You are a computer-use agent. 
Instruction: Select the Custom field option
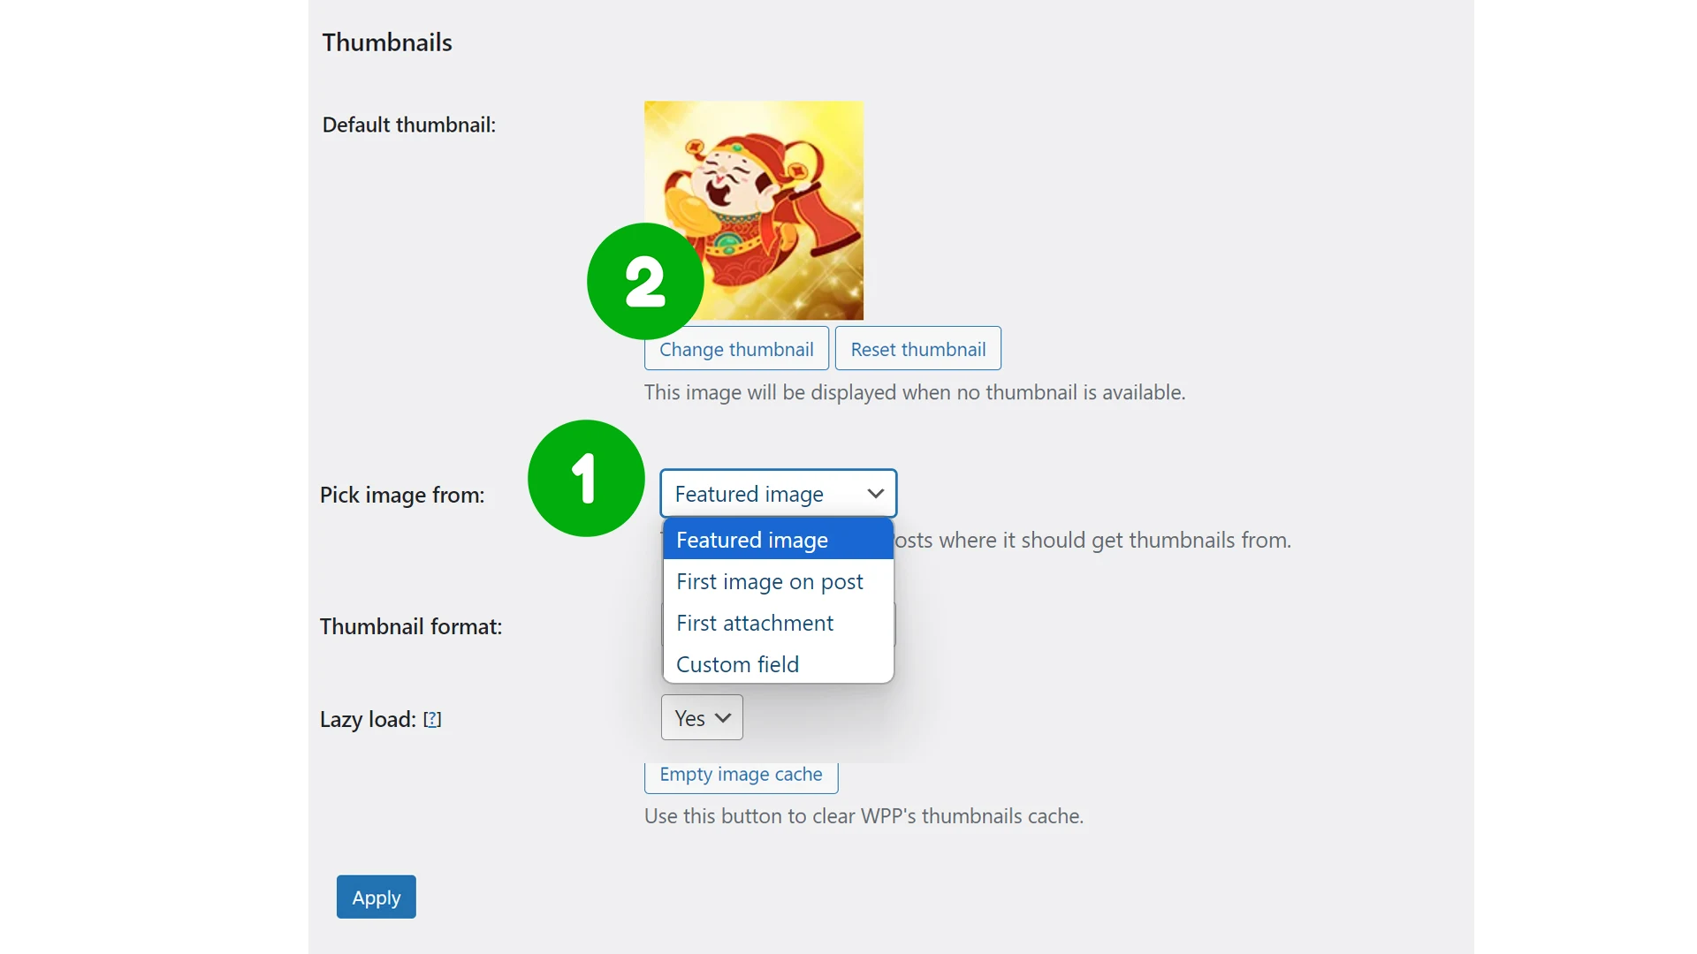(778, 664)
